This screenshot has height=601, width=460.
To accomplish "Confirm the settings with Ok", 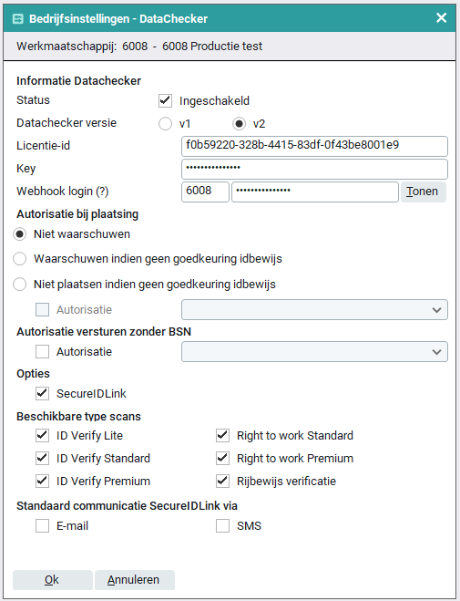I will click(x=53, y=580).
